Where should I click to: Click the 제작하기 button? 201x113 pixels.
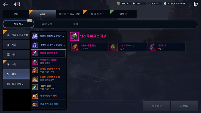185,106
